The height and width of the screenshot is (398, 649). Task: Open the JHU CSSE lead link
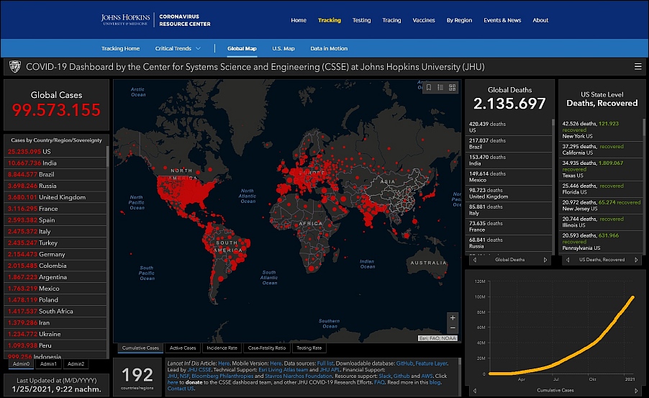[199, 369]
